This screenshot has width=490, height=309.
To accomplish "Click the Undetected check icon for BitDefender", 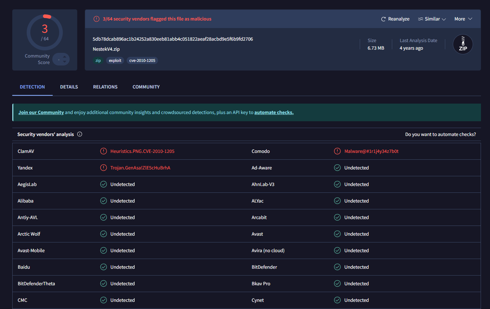I will coord(337,267).
